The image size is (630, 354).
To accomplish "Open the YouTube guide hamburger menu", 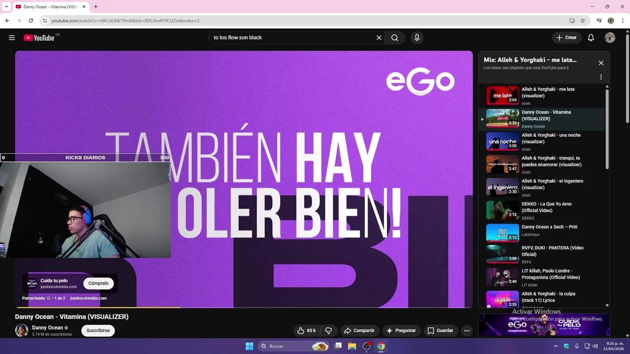I will tap(12, 38).
